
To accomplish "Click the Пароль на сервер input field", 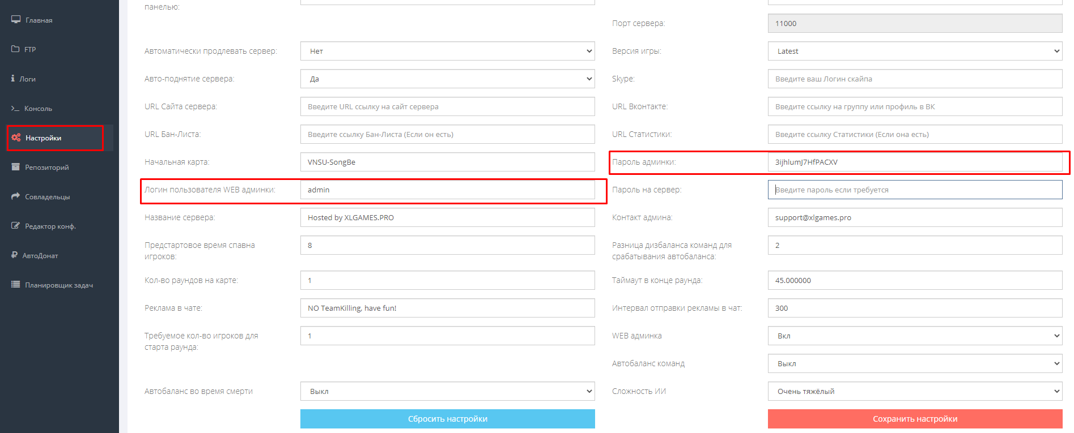I will click(x=915, y=190).
